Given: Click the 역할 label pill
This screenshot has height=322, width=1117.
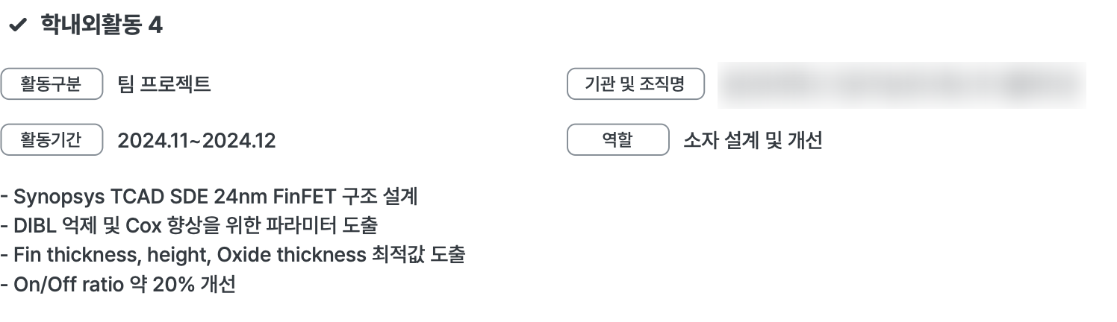Looking at the screenshot, I should tap(618, 140).
